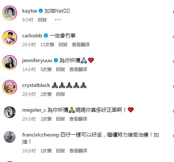Reply to carlosbb's comment
Screen dimensions: 174x162
click(x=63, y=45)
